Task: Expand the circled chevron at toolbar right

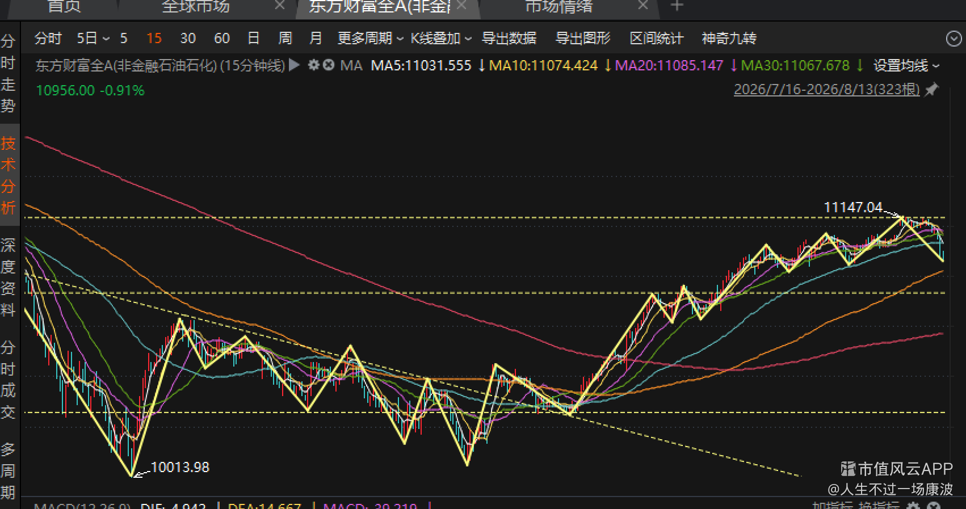Action: click(x=954, y=39)
